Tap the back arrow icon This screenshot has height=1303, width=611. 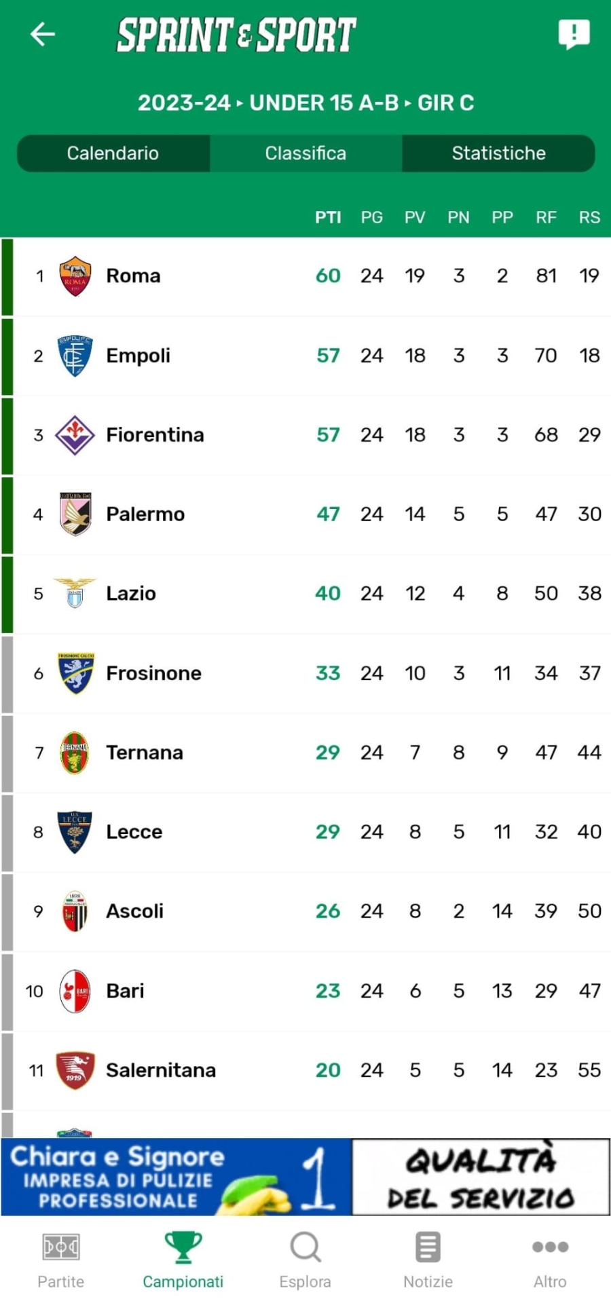[x=42, y=34]
